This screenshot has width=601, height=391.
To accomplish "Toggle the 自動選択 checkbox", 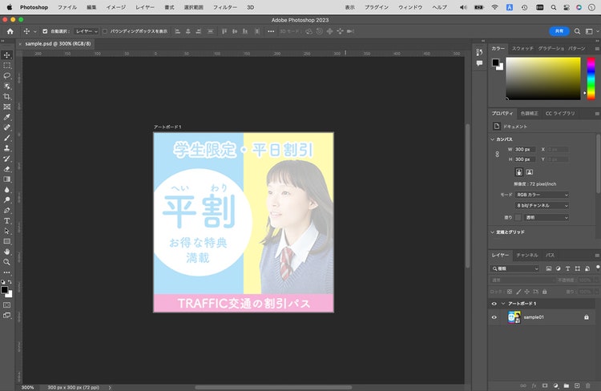I will click(45, 31).
